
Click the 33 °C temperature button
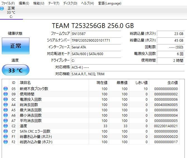coord(16,70)
